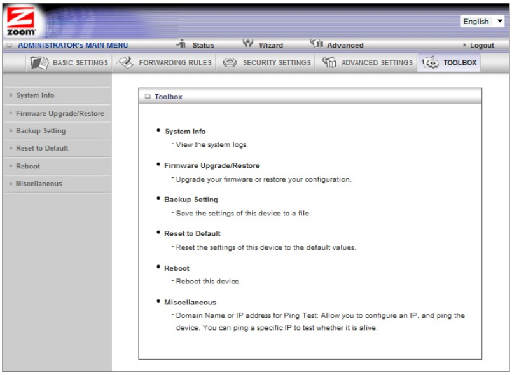Click Miscellaneous heading in Toolbox panel

(x=190, y=302)
